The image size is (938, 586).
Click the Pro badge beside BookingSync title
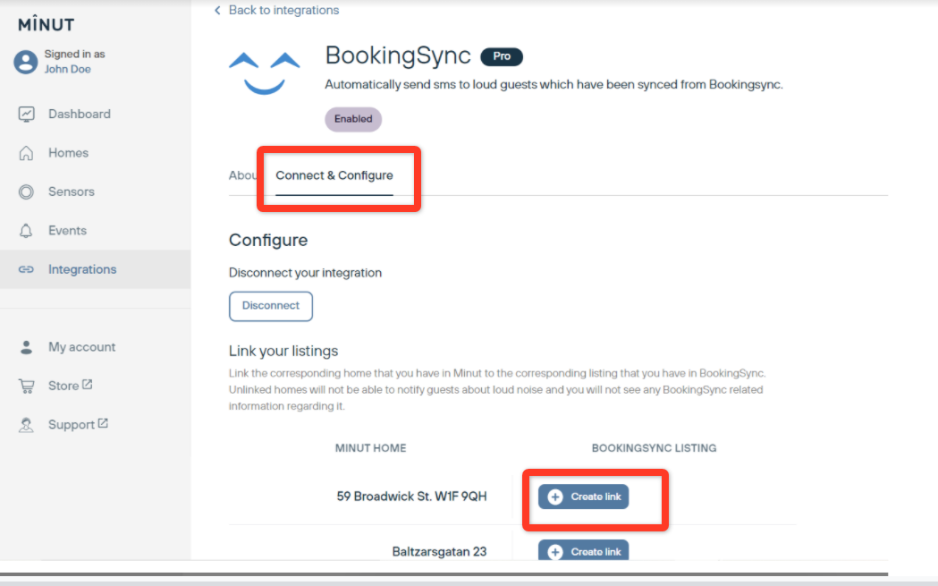tap(502, 56)
